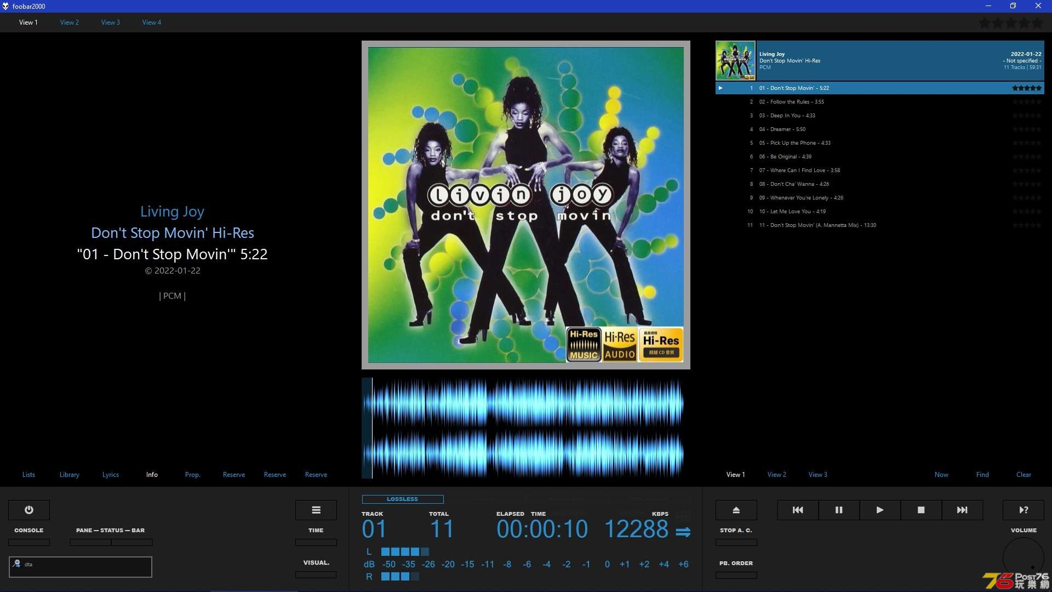Toggle the bar under the TIME label
This screenshot has width=1052, height=592.
pos(316,542)
